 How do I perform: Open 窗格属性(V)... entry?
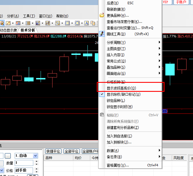130,165
